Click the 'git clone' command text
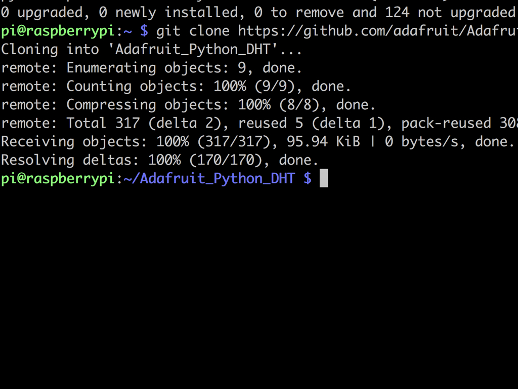Screen dimensions: 518x389 pyautogui.click(x=193, y=31)
